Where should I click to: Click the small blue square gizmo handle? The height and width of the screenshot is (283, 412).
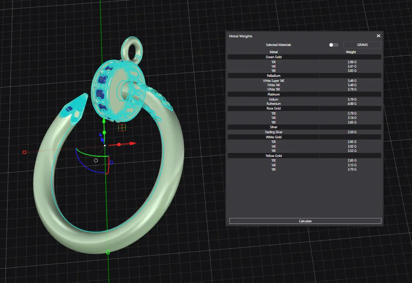[x=111, y=162]
